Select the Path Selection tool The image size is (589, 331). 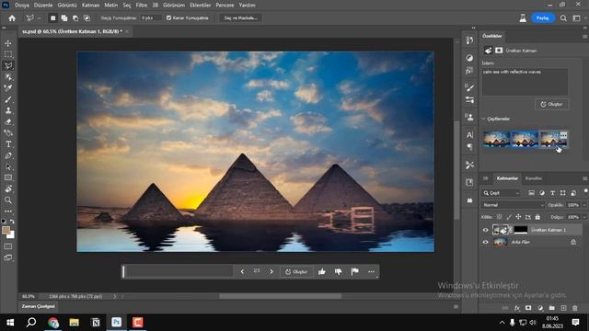[8, 166]
